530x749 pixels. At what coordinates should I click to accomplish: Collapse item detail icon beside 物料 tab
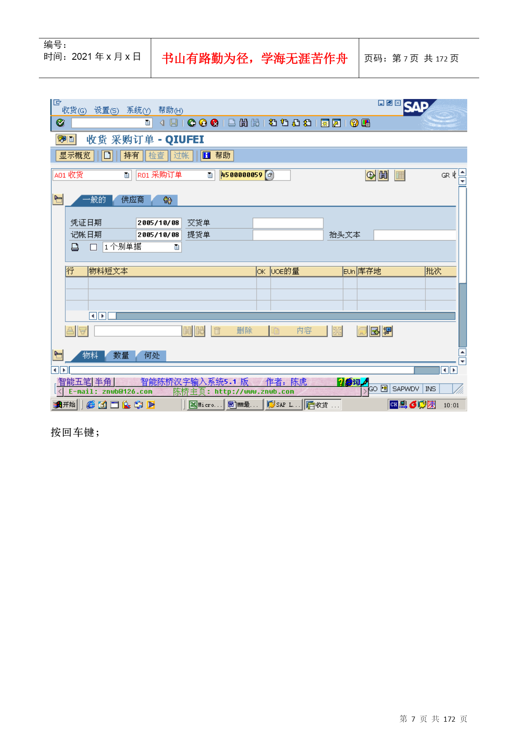pos(58,355)
